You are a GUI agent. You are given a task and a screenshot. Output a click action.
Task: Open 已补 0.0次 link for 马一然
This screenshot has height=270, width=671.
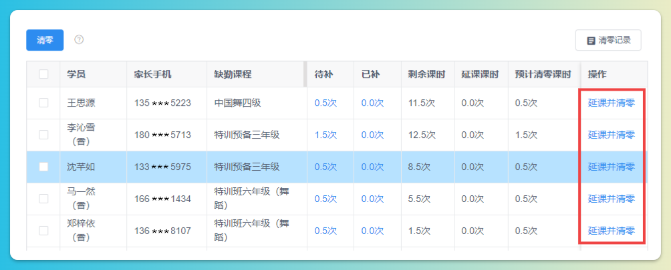tap(372, 199)
